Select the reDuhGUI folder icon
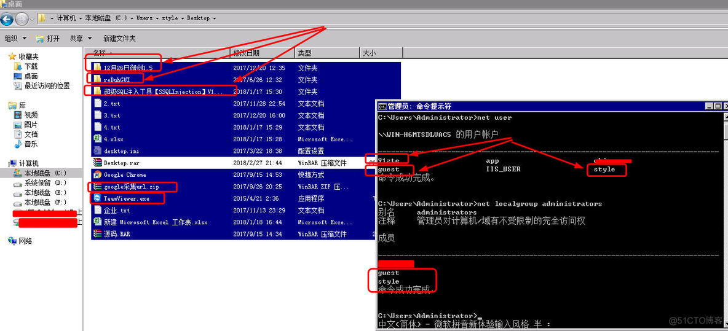The image size is (728, 331). pyautogui.click(x=98, y=80)
